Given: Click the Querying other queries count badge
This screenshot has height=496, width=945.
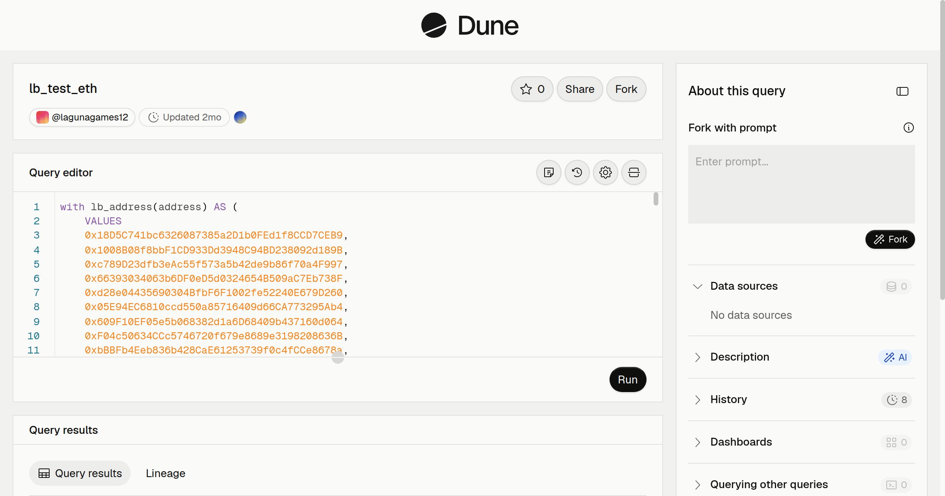Looking at the screenshot, I should pos(896,485).
